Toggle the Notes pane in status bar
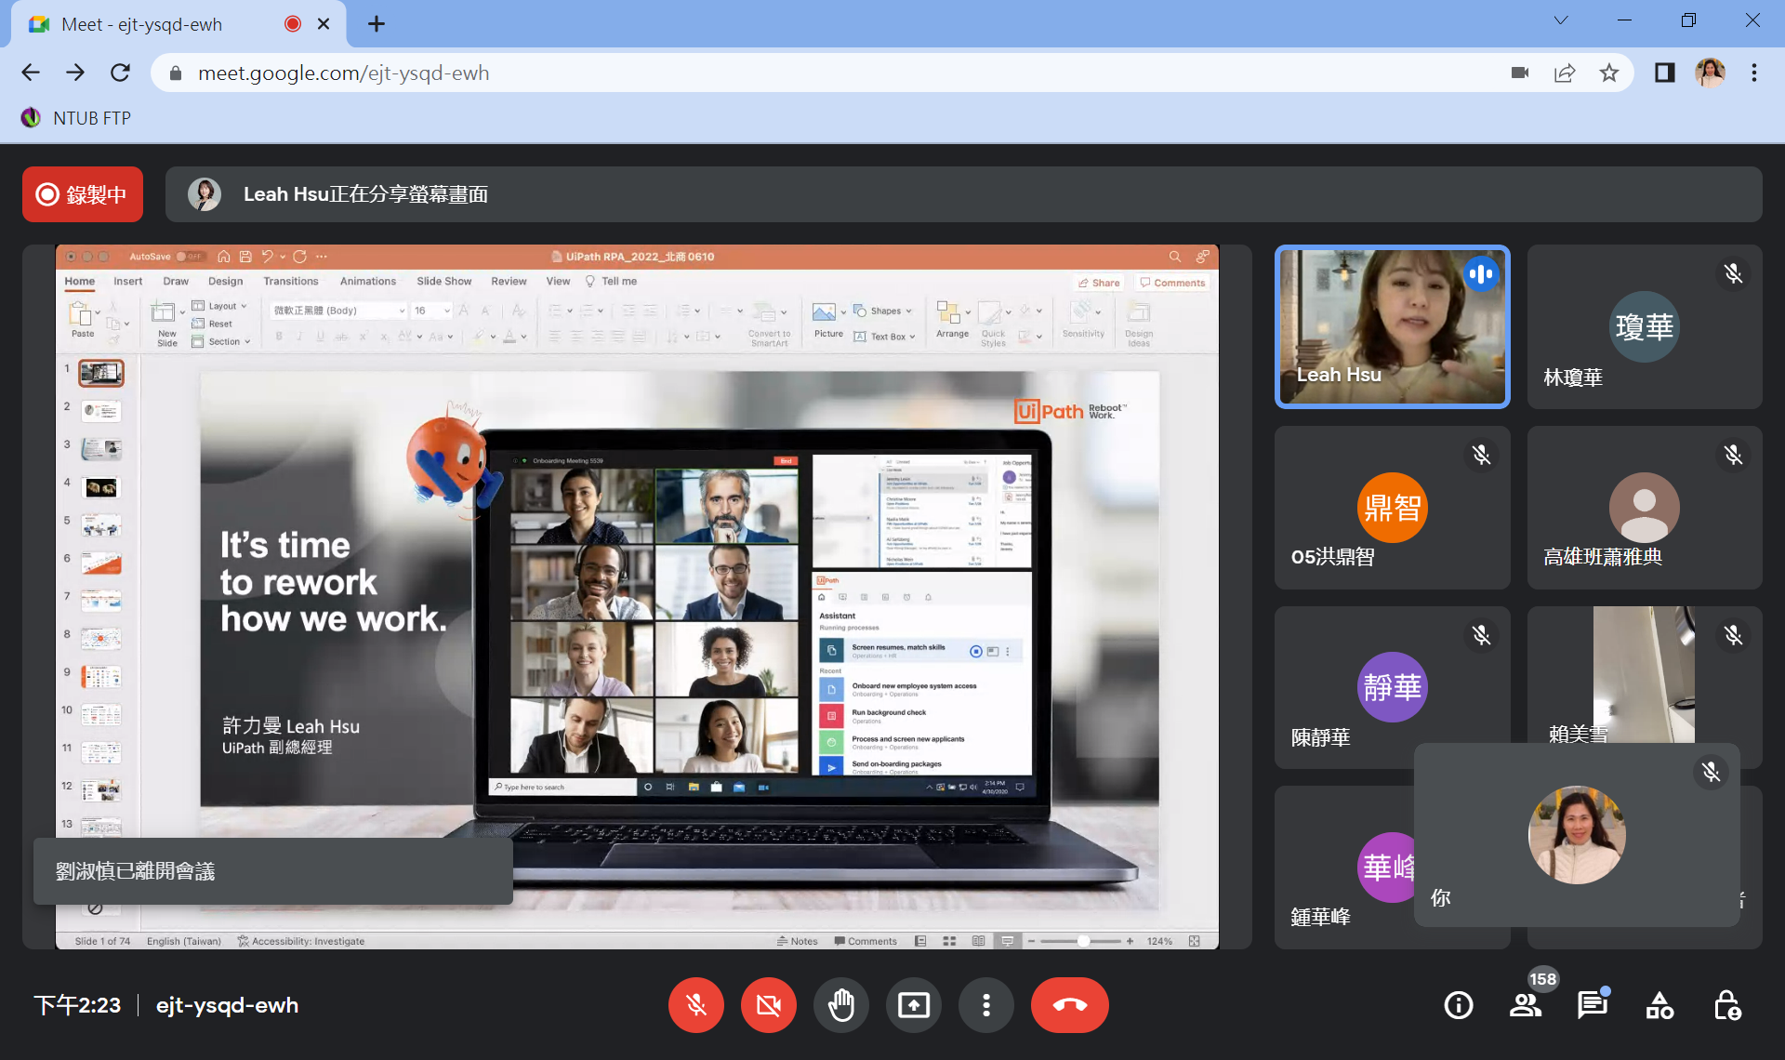1785x1060 pixels. tap(798, 941)
